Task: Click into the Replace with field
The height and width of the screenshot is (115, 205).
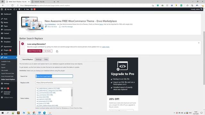Action: coord(54,82)
